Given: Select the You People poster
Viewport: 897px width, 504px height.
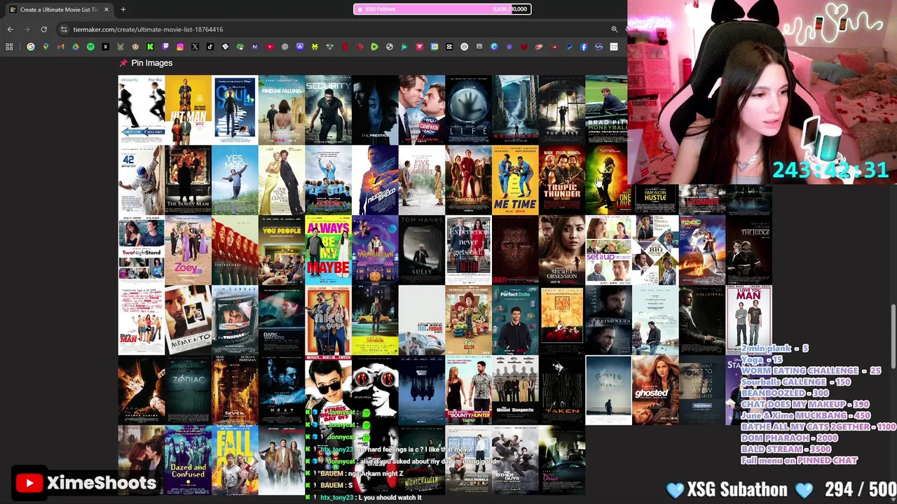Looking at the screenshot, I should tap(282, 250).
